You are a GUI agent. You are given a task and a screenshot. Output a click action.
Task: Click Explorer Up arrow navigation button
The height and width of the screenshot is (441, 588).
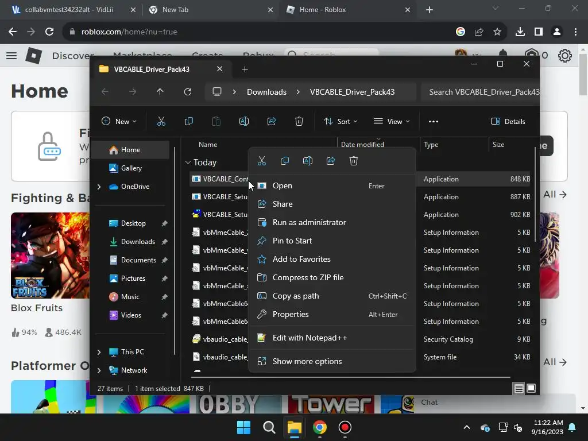(x=160, y=92)
